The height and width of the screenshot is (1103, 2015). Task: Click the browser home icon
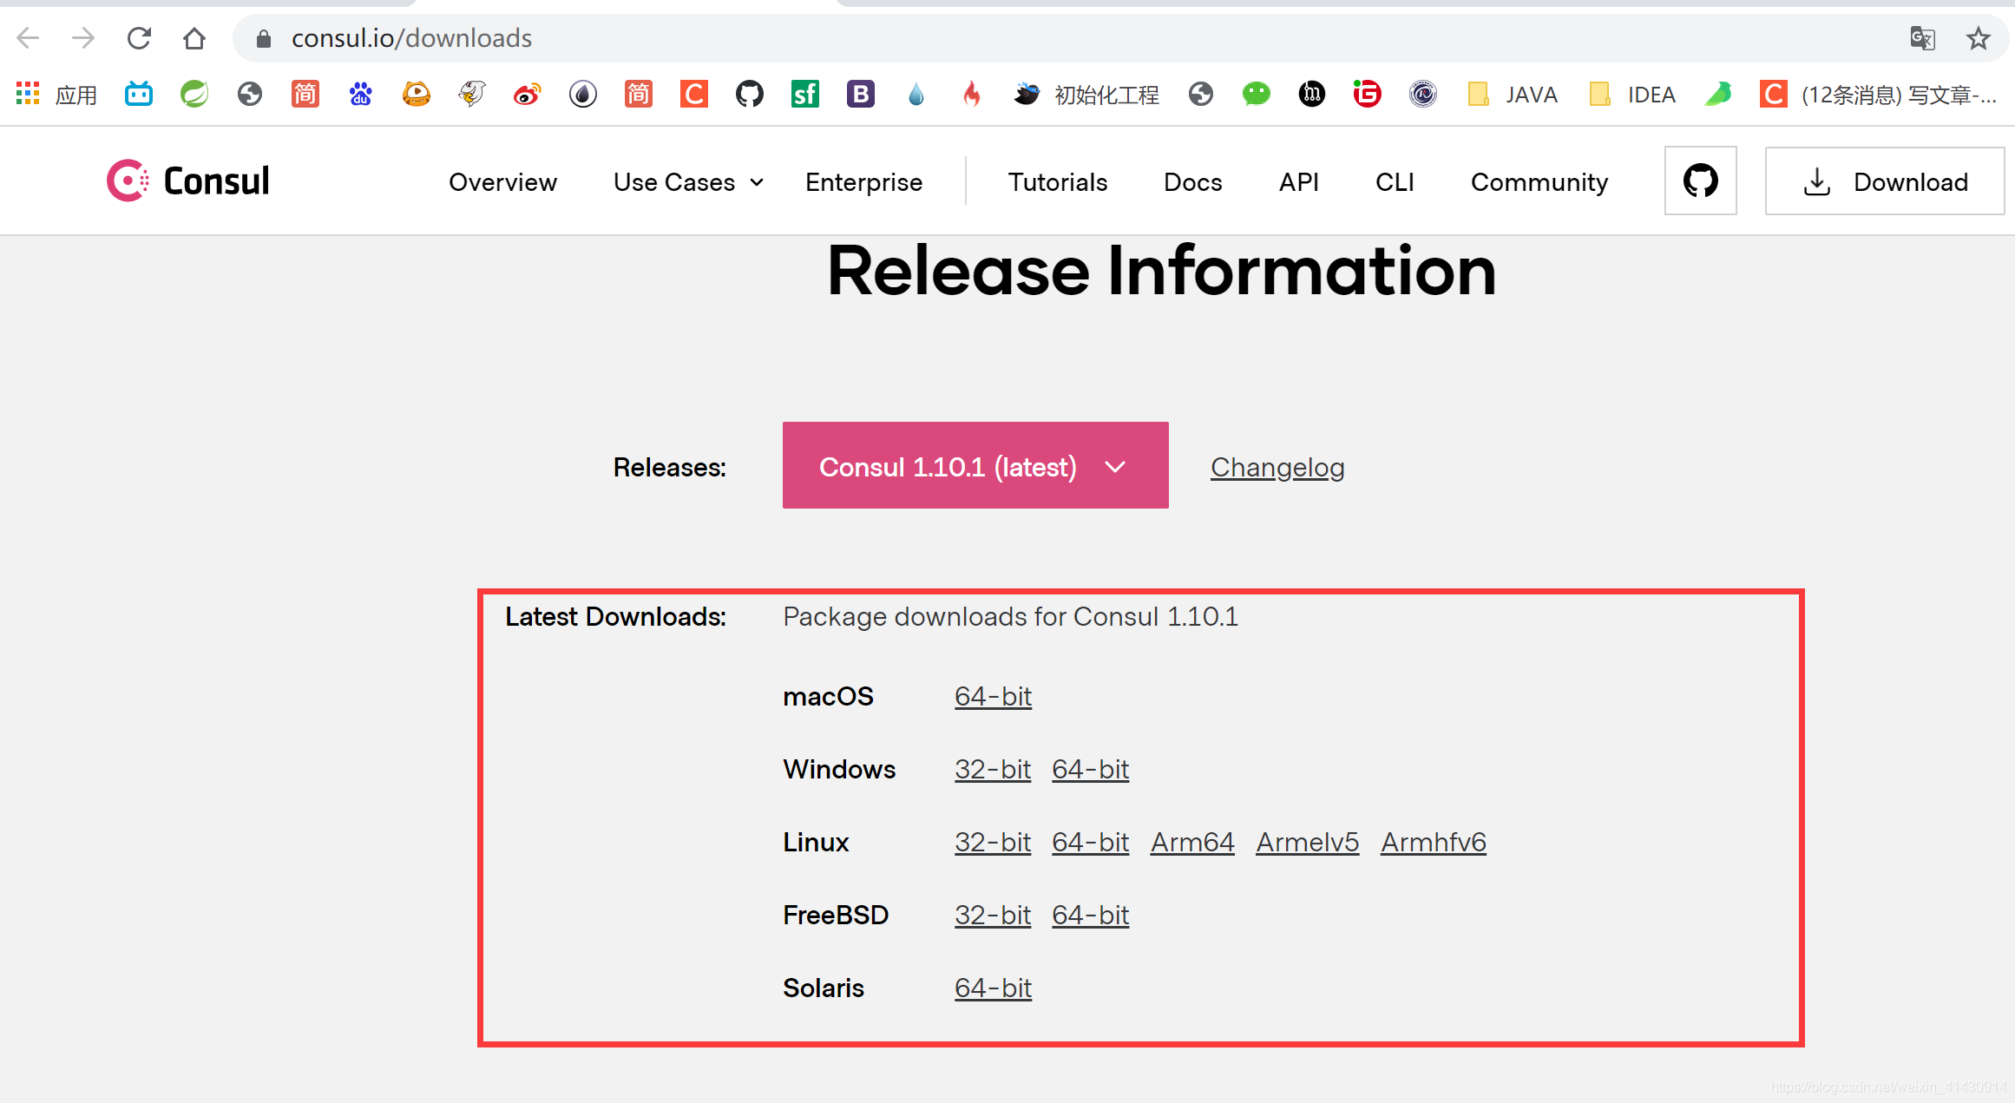tap(194, 38)
